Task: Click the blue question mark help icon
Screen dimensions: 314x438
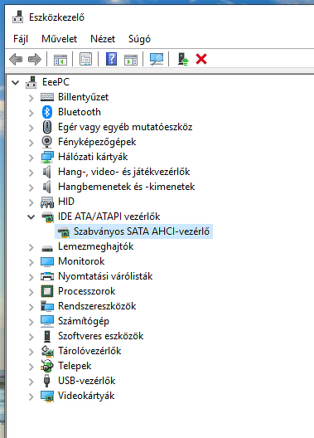Action: point(111,59)
